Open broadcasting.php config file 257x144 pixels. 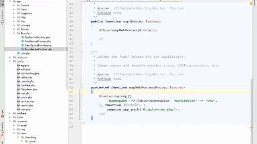30,73
